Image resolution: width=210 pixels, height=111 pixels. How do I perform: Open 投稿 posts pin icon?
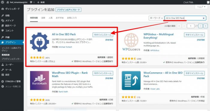pos(2,16)
